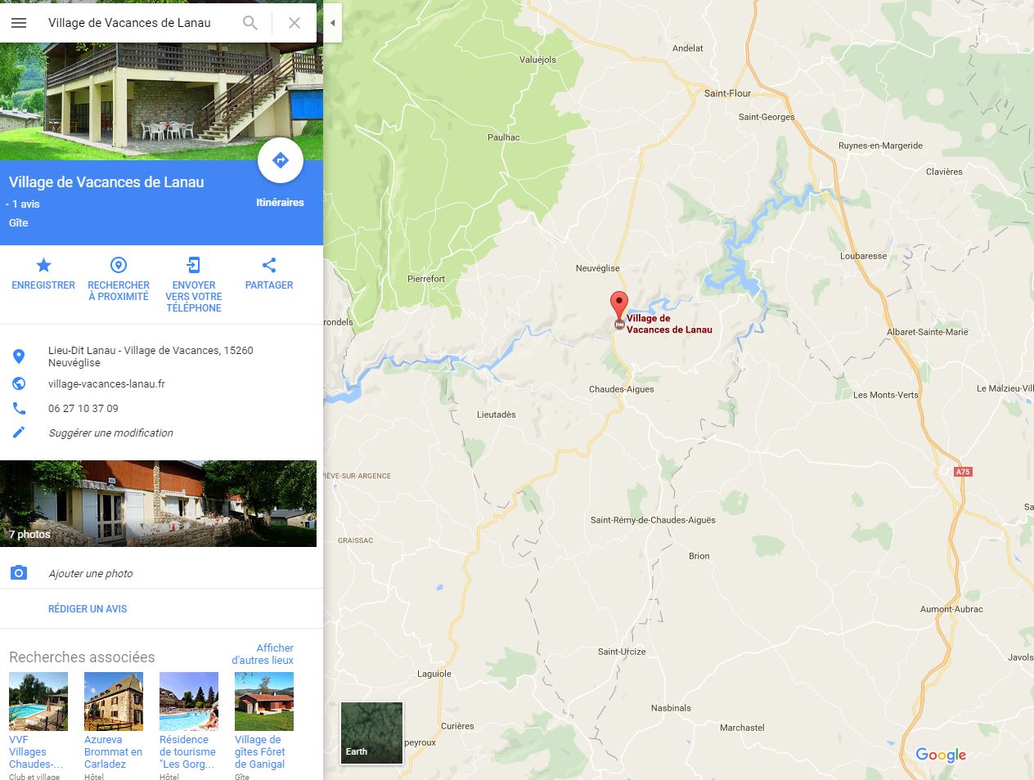This screenshot has height=780, width=1034.
Task: Open VVF Villages Chaudes thumbnail
Action: (x=38, y=702)
